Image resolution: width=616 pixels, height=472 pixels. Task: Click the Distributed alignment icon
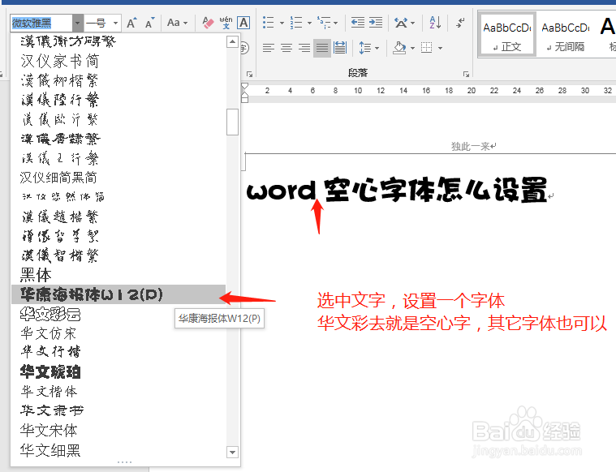tap(340, 48)
